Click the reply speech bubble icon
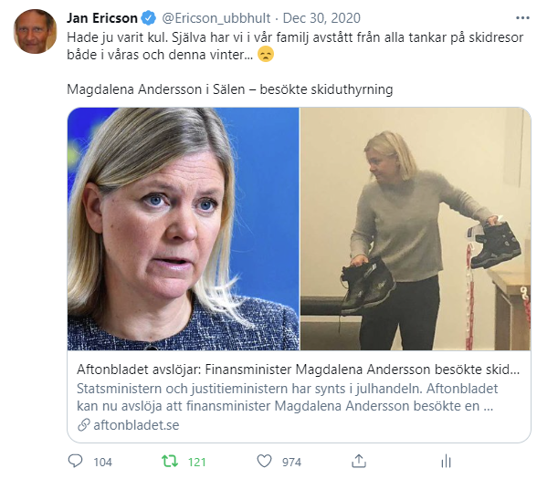Viewport: 537px width, 479px height. (75, 461)
